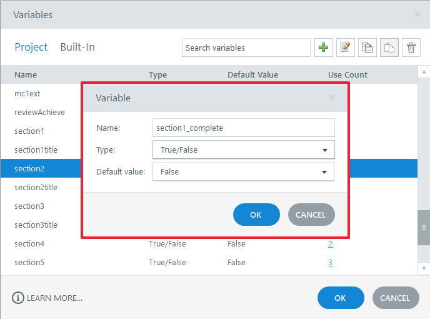430x319 pixels.
Task: Close the Variables window
Action: (x=417, y=14)
